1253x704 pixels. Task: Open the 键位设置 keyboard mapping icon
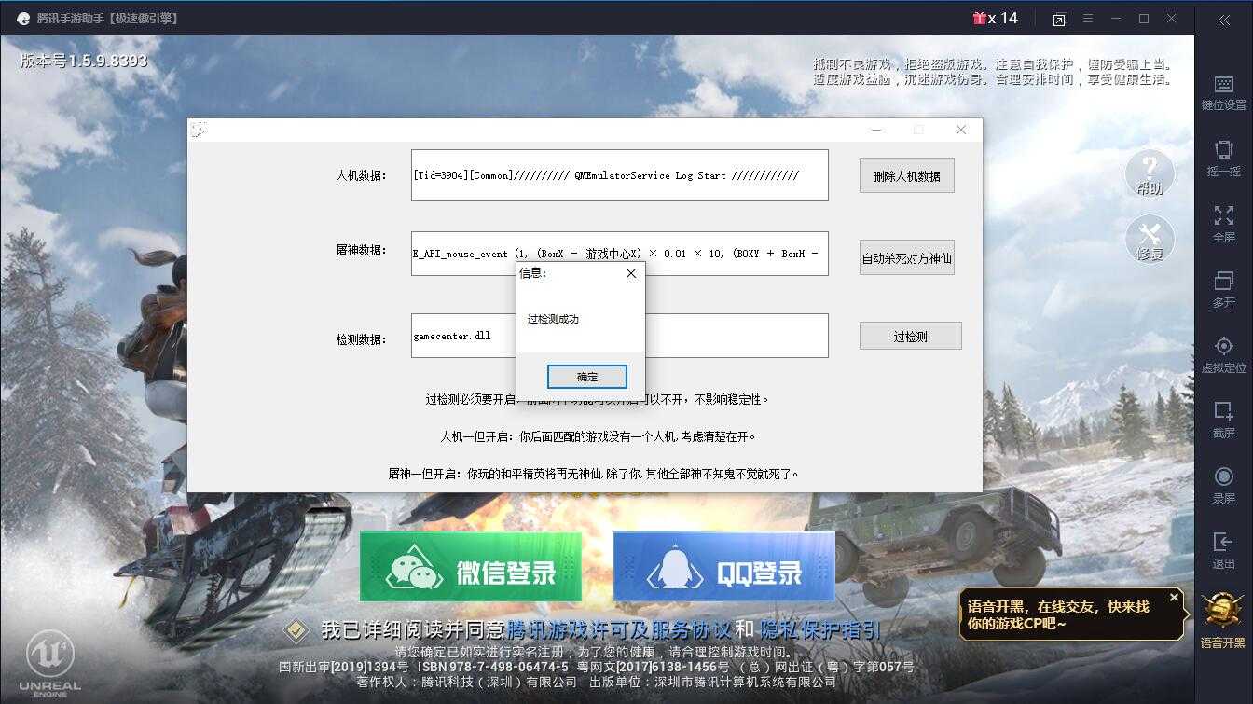pyautogui.click(x=1223, y=93)
